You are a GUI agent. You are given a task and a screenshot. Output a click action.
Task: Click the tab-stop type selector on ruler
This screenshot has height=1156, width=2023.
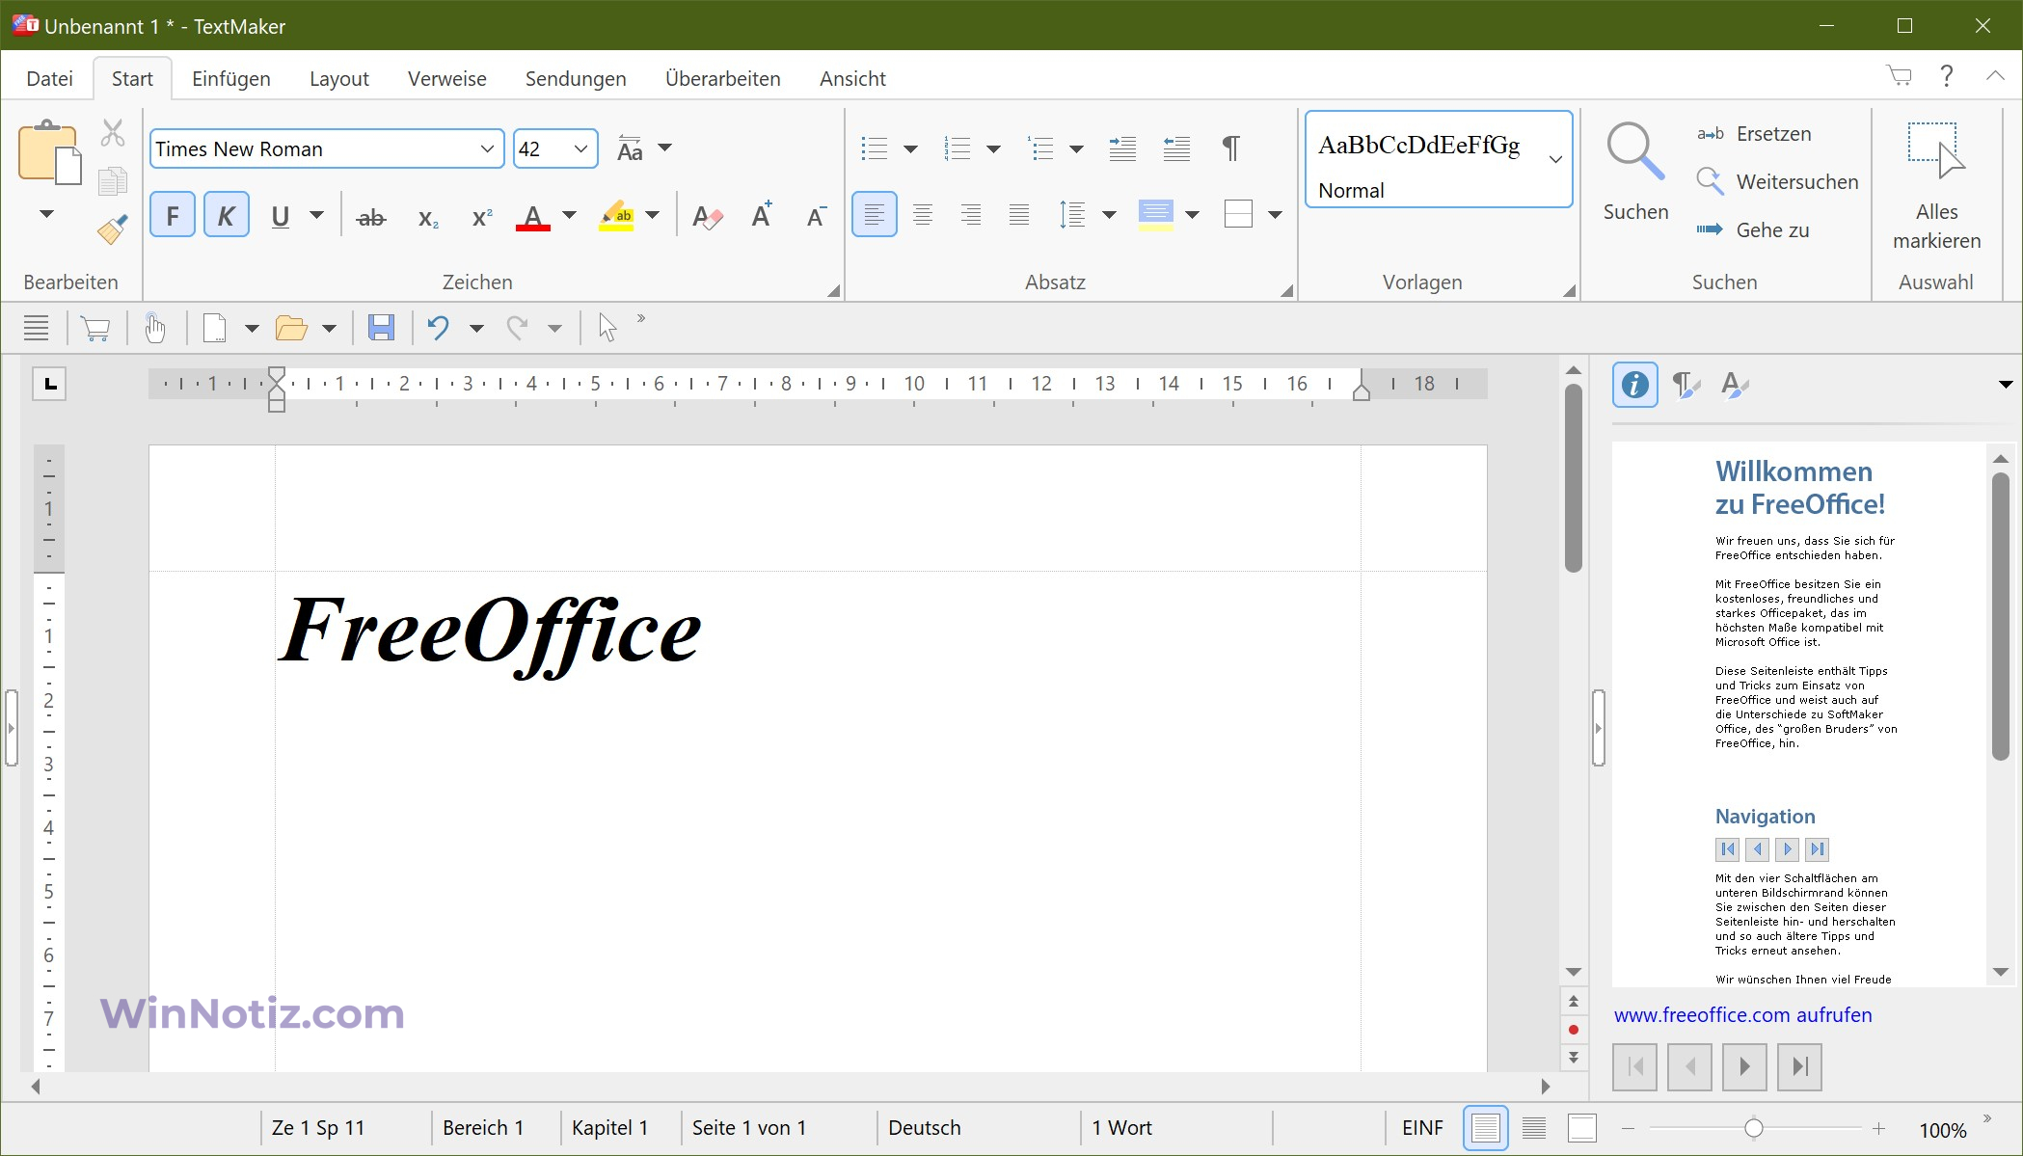(x=49, y=384)
